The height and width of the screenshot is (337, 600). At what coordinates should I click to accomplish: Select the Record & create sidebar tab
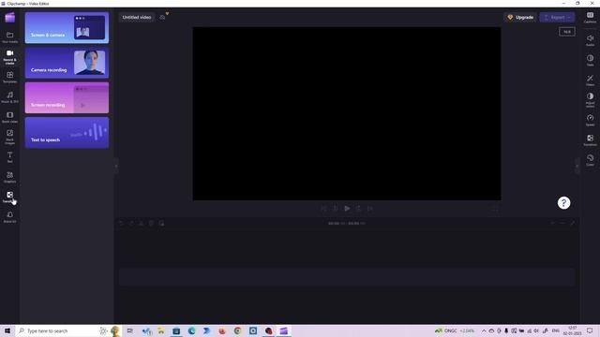pyautogui.click(x=10, y=57)
